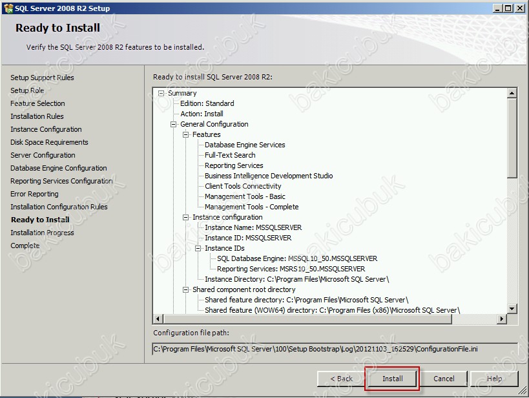Select the Full-Text Search row
Image resolution: width=529 pixels, height=398 pixels.
click(x=230, y=155)
